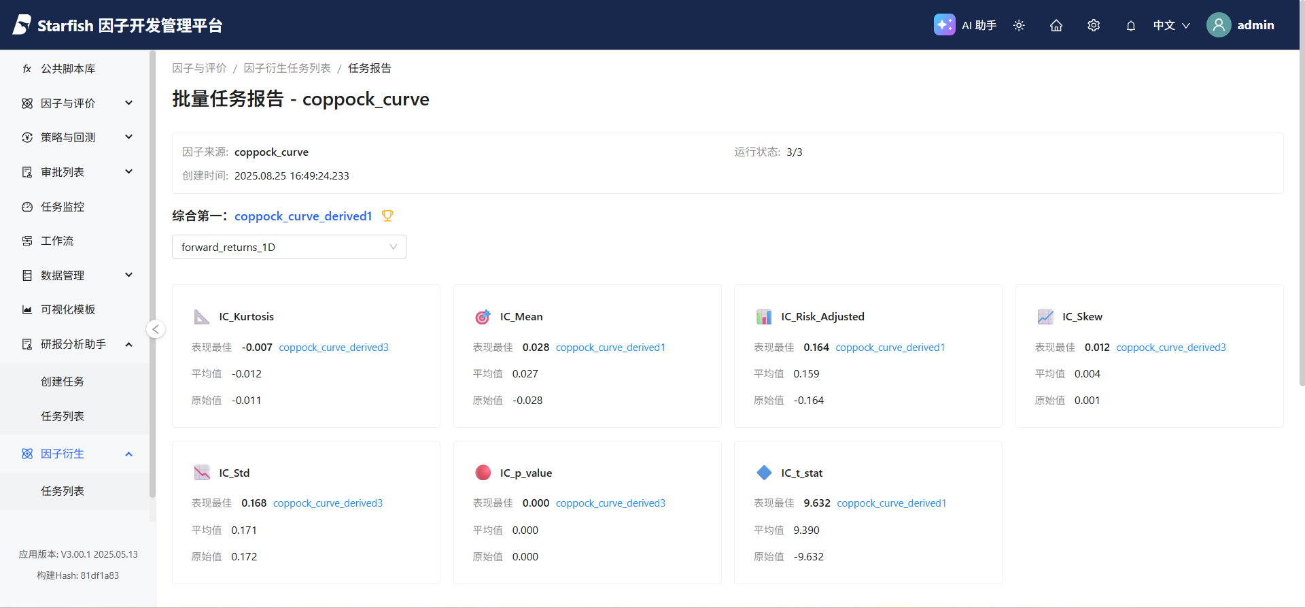Click the coppock_curve_derived1 top-ranked link
The height and width of the screenshot is (608, 1305).
pos(303,216)
